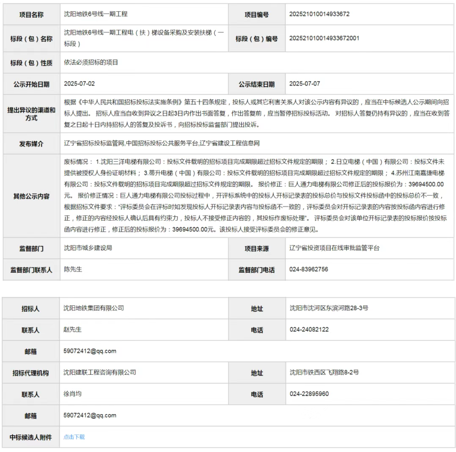The width and height of the screenshot is (456, 452).
Task: Click the 公示结束日期 label
Action: click(257, 84)
